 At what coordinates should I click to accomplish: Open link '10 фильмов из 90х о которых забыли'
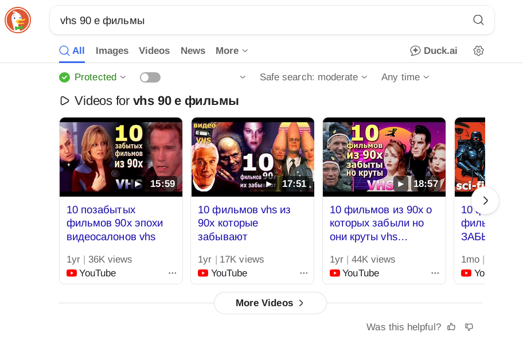[x=381, y=223]
